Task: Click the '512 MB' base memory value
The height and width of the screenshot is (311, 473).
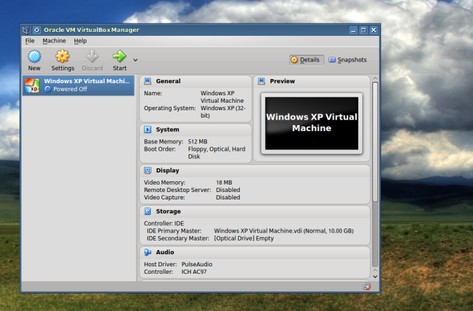Action: click(x=197, y=141)
